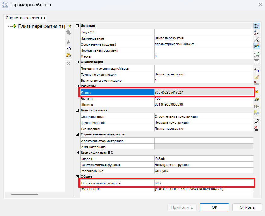Click the red-cross table icon at toolbar bottom
The width and height of the screenshot is (265, 216).
257,128
